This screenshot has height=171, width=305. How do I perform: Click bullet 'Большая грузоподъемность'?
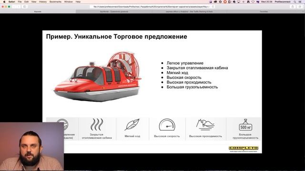192,87
